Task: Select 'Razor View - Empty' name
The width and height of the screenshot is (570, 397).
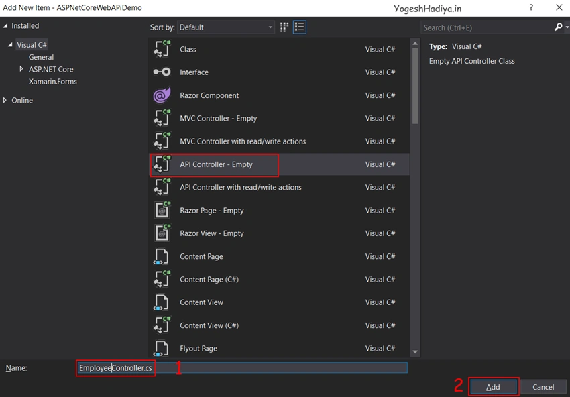Action: pos(211,233)
